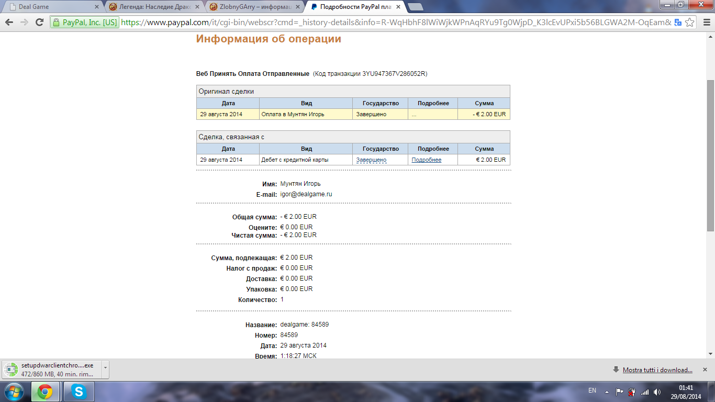Switch the EN input language indicator
This screenshot has height=402, width=715.
coord(592,390)
